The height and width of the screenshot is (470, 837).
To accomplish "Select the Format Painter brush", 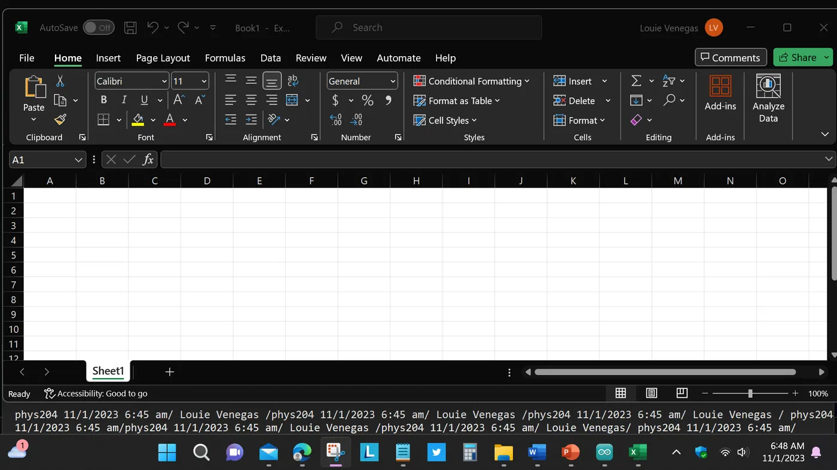I will (x=60, y=119).
